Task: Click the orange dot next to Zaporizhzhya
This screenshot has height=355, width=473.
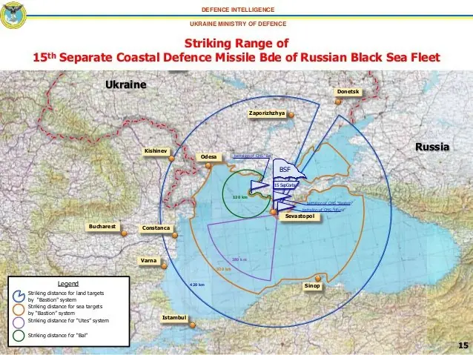Action: click(x=291, y=115)
